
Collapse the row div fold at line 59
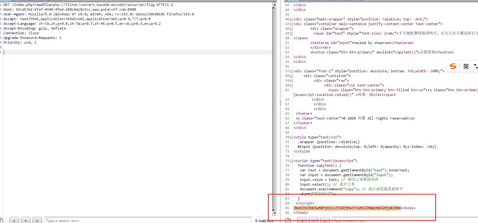(291, 81)
